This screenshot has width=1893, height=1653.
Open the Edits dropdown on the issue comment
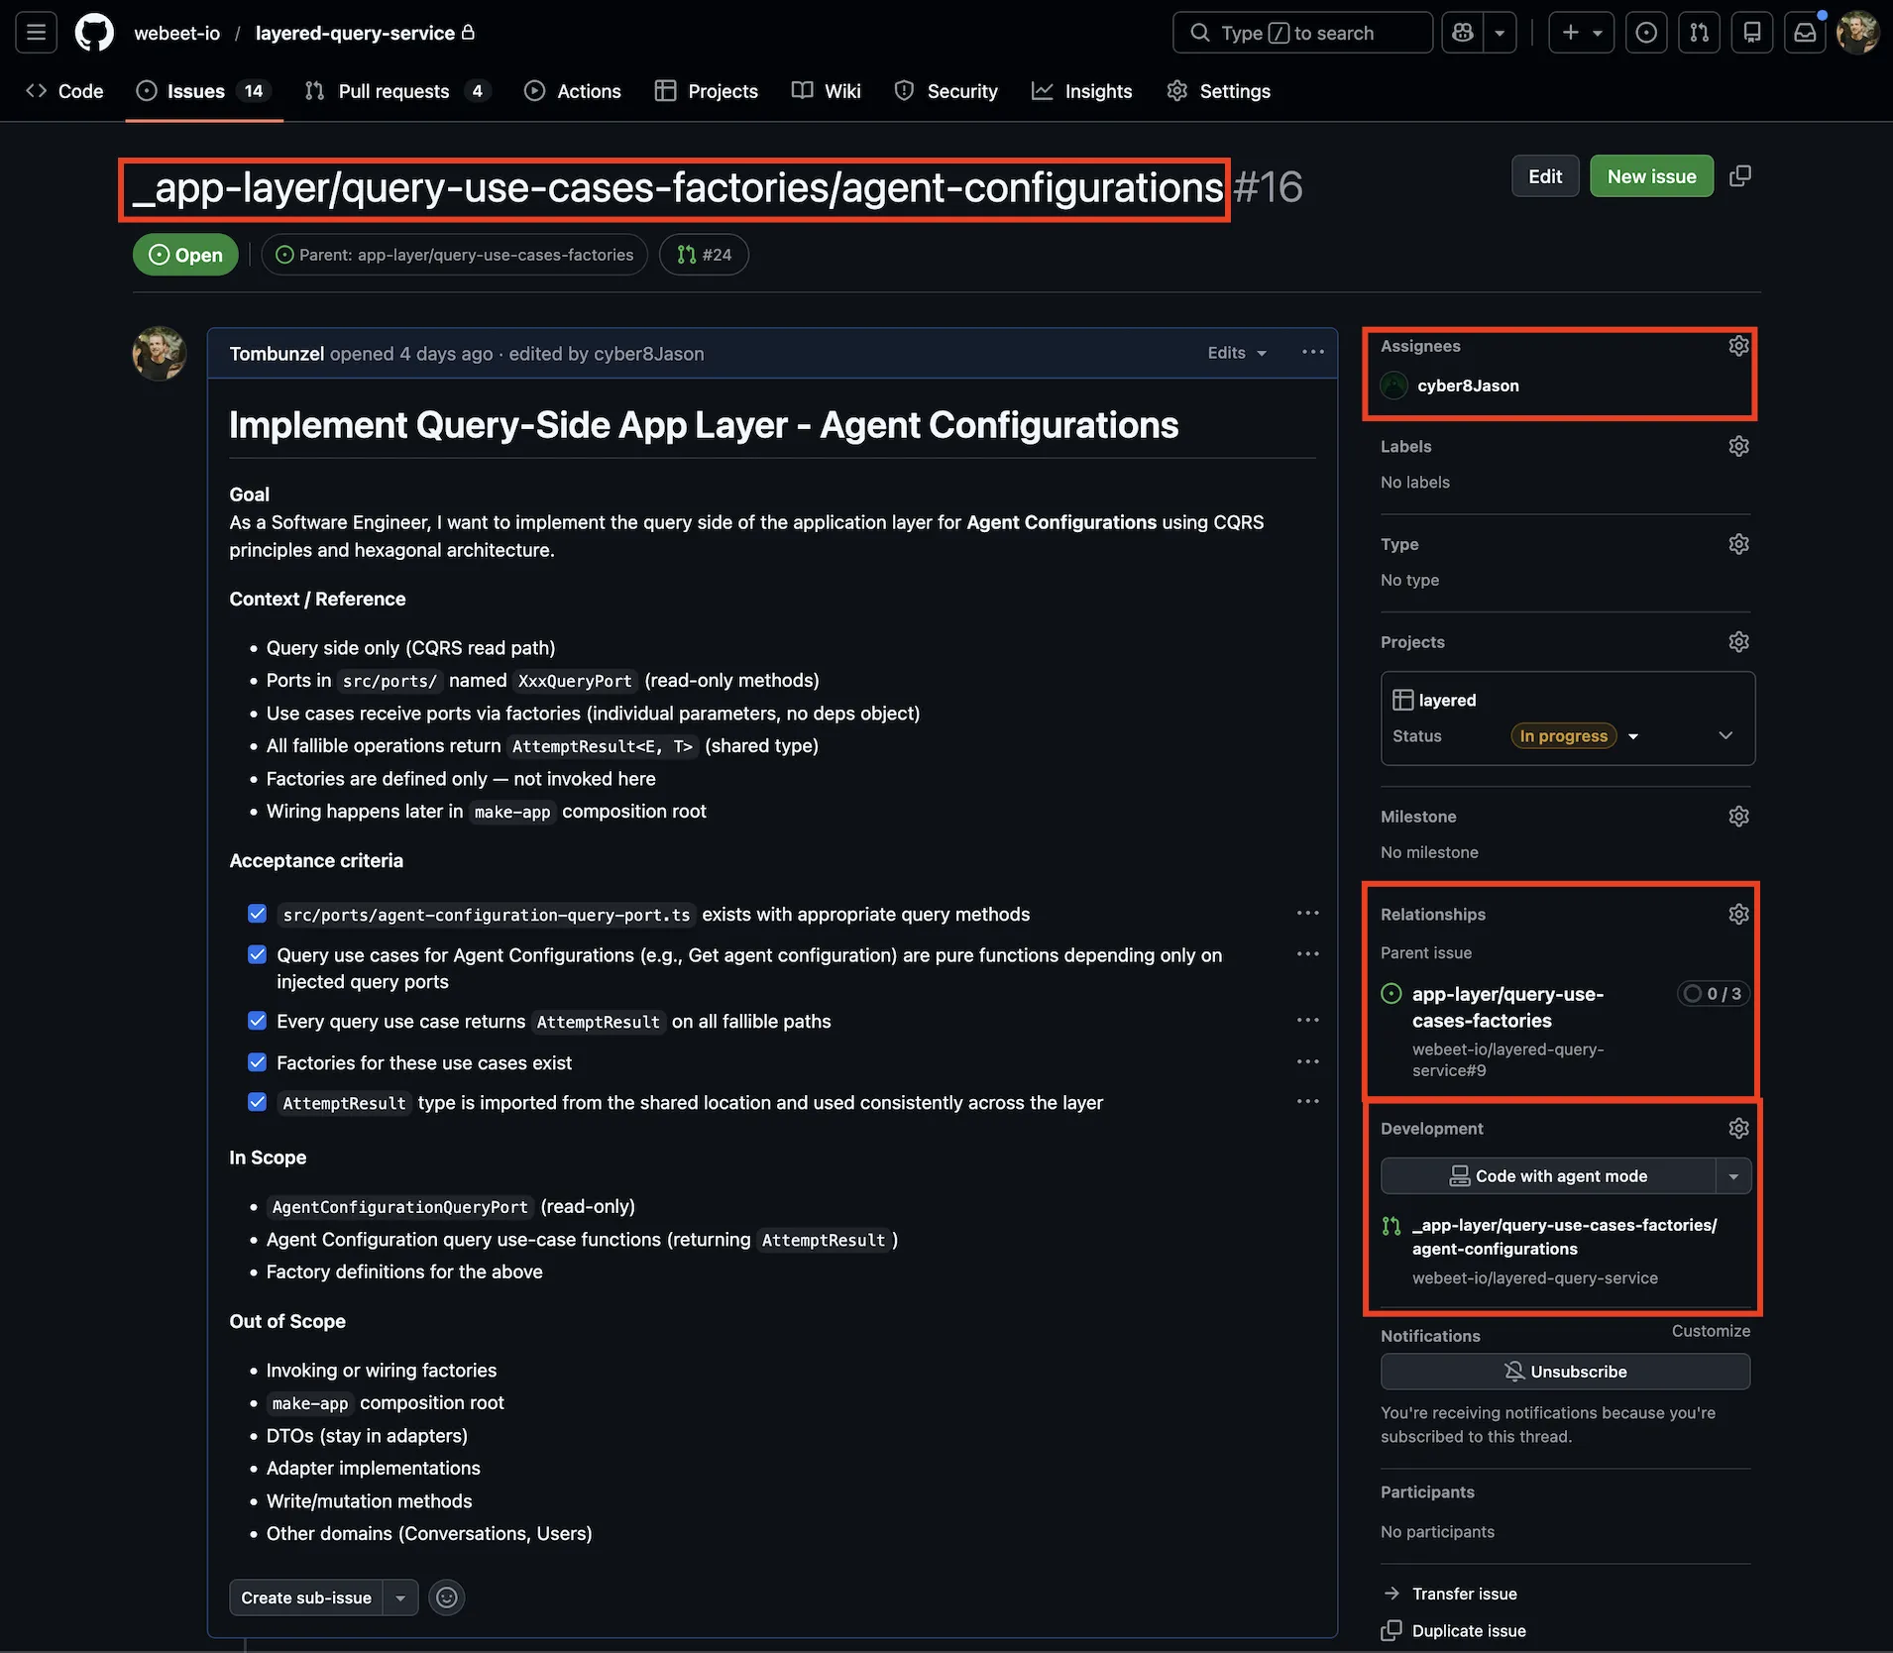tap(1236, 353)
